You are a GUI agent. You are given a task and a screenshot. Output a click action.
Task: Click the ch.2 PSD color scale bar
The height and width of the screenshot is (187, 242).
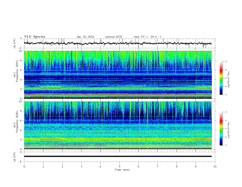(x=221, y=129)
